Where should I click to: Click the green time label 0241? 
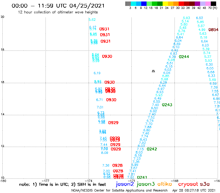(142, 178)
